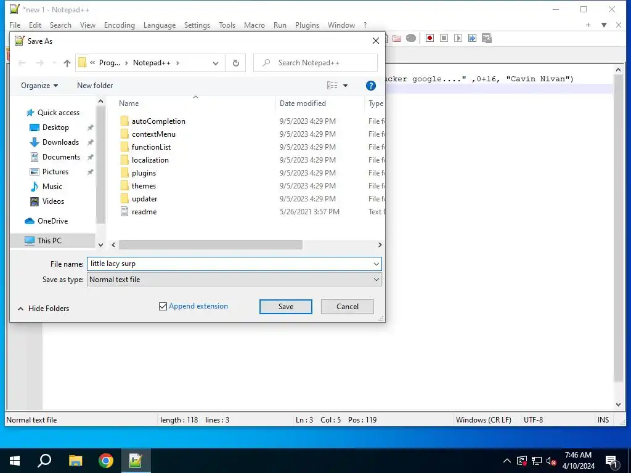Open the Save as type dropdown
631x473 pixels.
[x=377, y=280]
